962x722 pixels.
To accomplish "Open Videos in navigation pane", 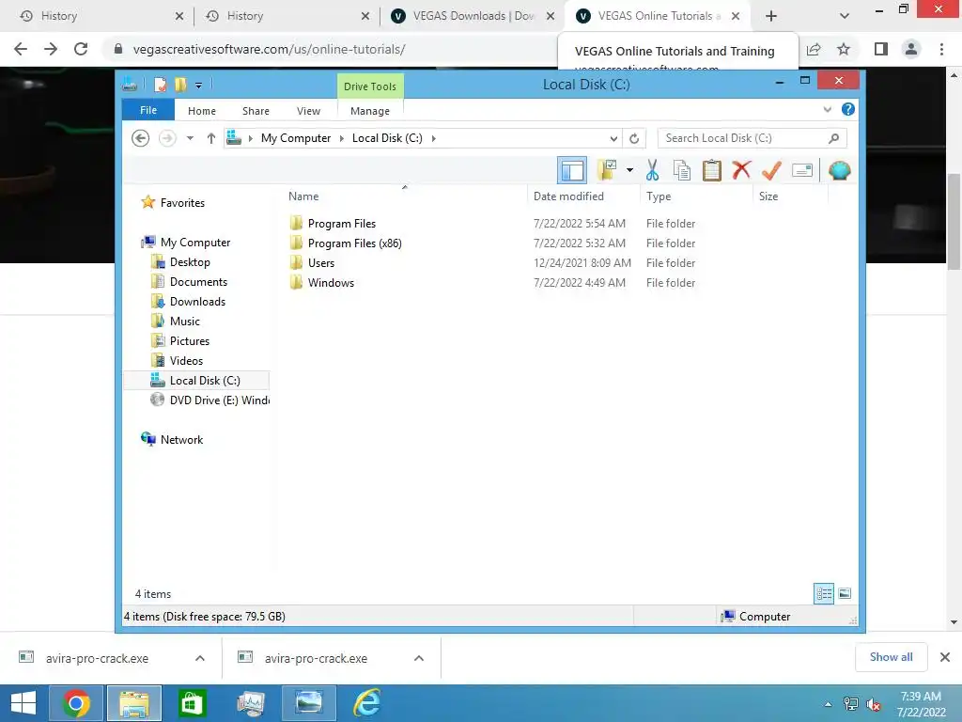I will click(x=186, y=360).
